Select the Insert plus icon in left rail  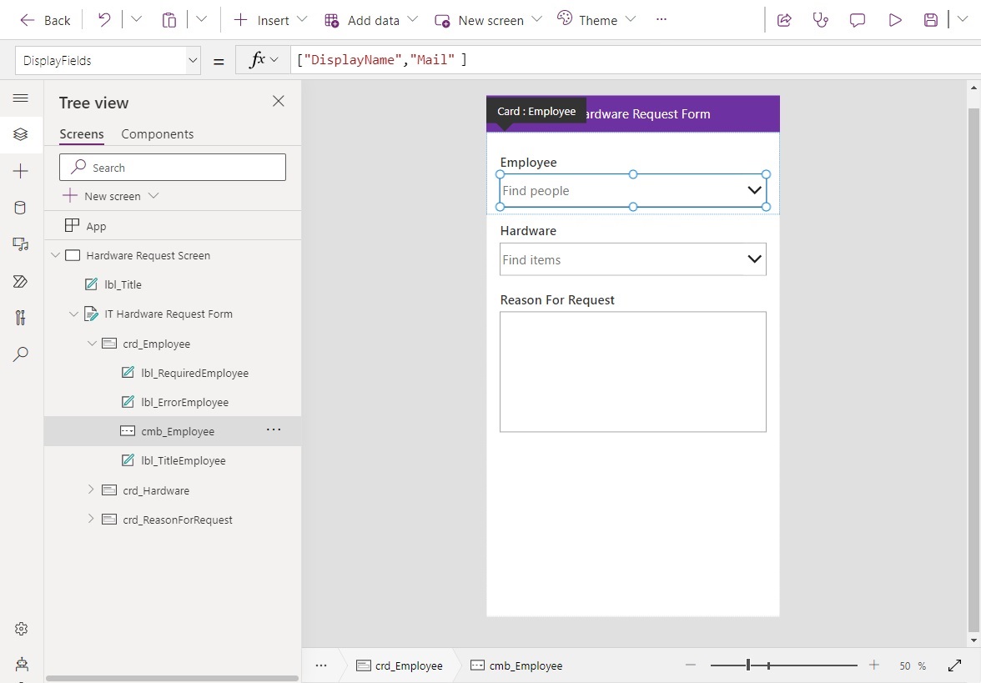pyautogui.click(x=21, y=170)
